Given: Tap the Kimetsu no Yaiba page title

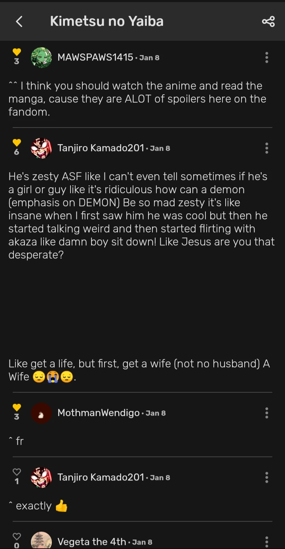Looking at the screenshot, I should click(x=107, y=21).
